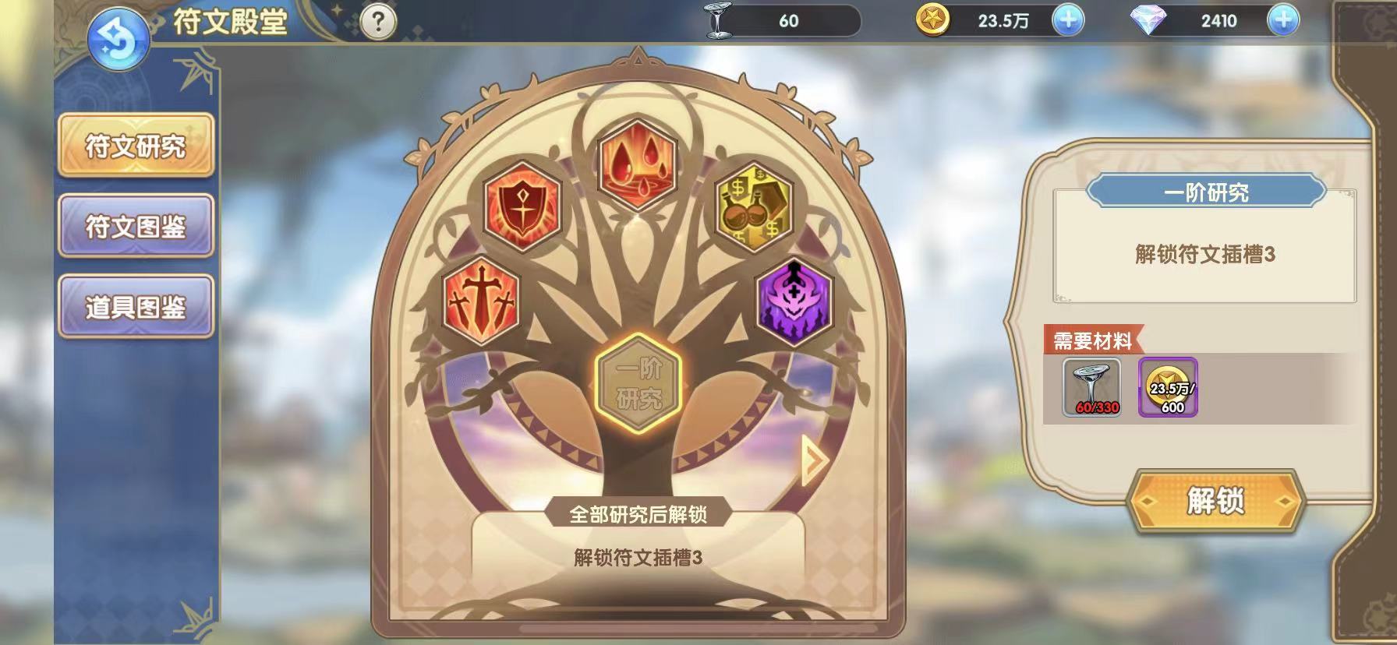Add gold coins with the plus button

(x=1068, y=20)
